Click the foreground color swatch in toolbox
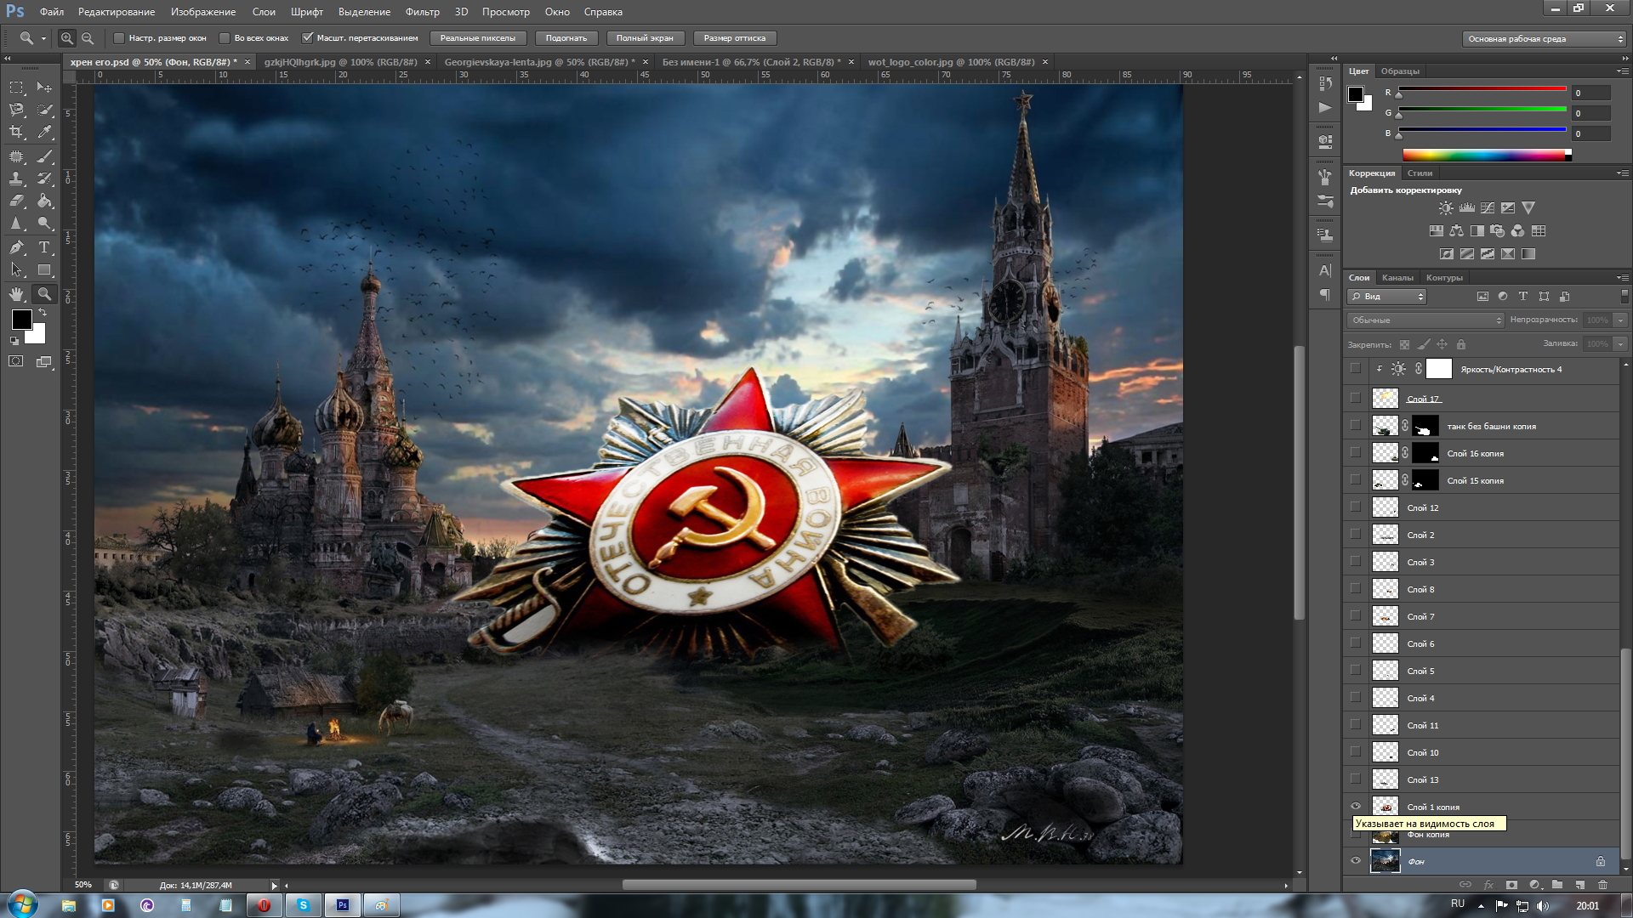This screenshot has height=918, width=1633. click(x=20, y=318)
